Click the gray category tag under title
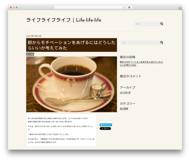The width and height of the screenshot is (190, 161). coord(30,54)
